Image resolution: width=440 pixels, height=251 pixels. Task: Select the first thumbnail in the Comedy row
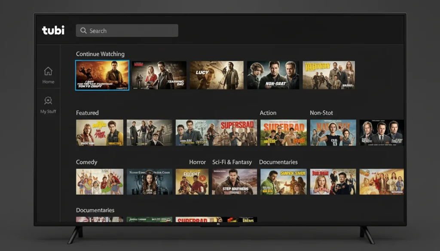(x=100, y=181)
